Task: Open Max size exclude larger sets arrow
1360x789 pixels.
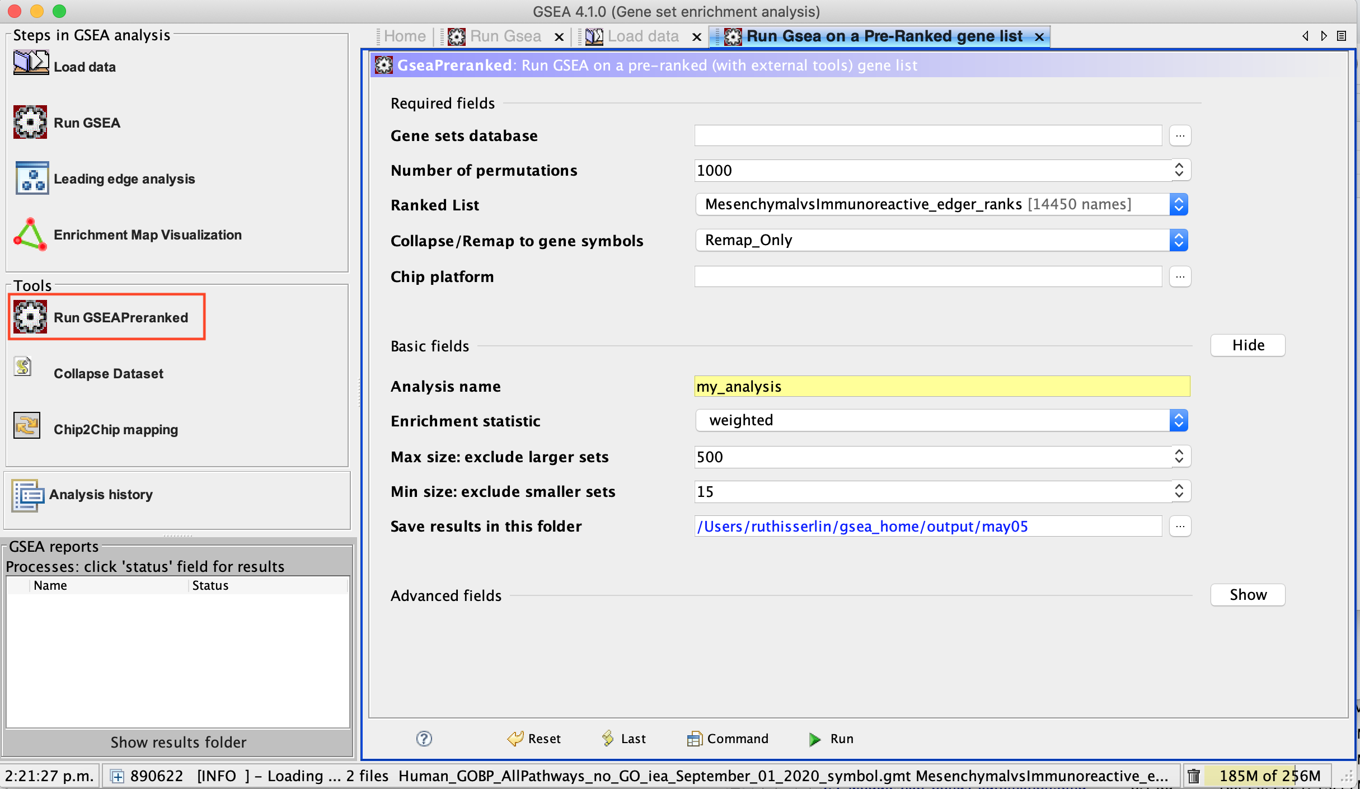Action: [x=1179, y=457]
